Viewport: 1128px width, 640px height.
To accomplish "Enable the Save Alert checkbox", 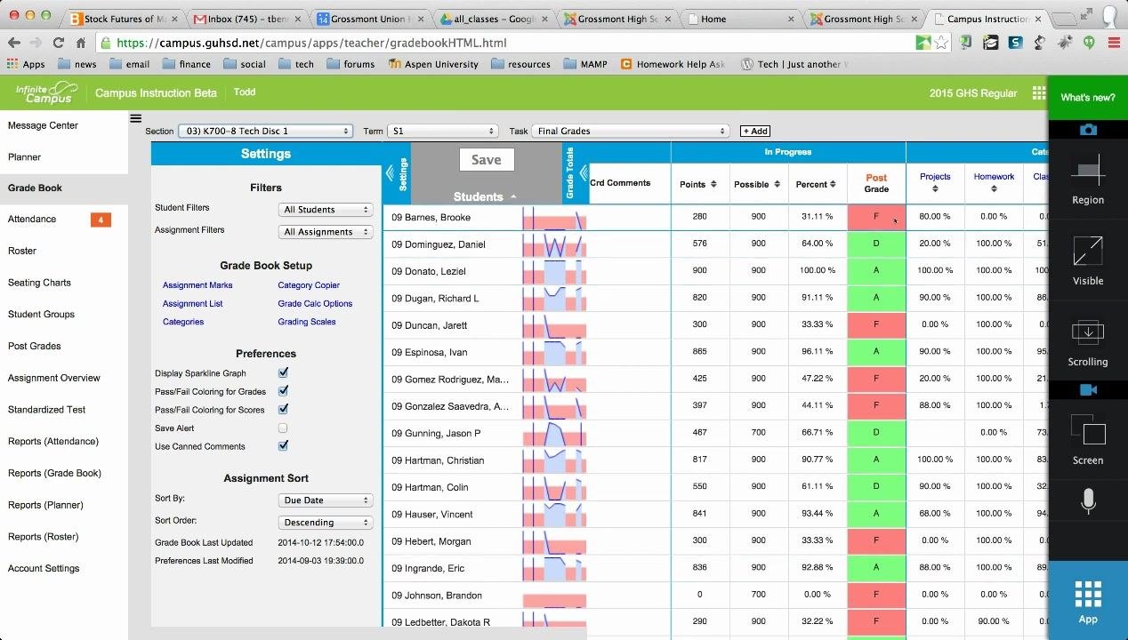I will click(283, 428).
